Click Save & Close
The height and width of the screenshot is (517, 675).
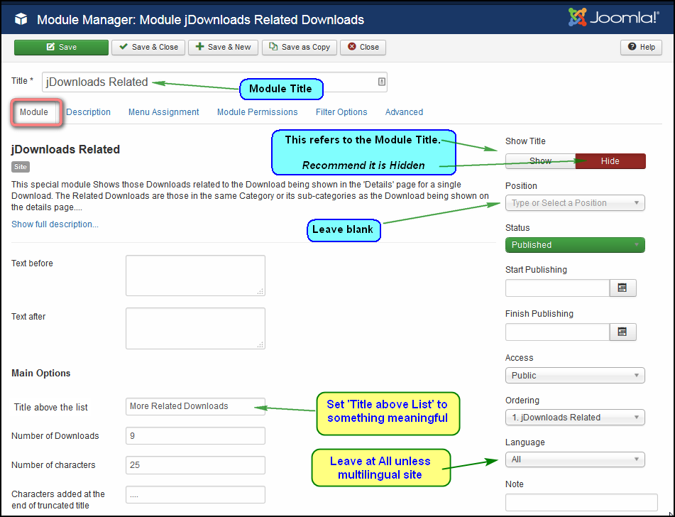tap(148, 48)
